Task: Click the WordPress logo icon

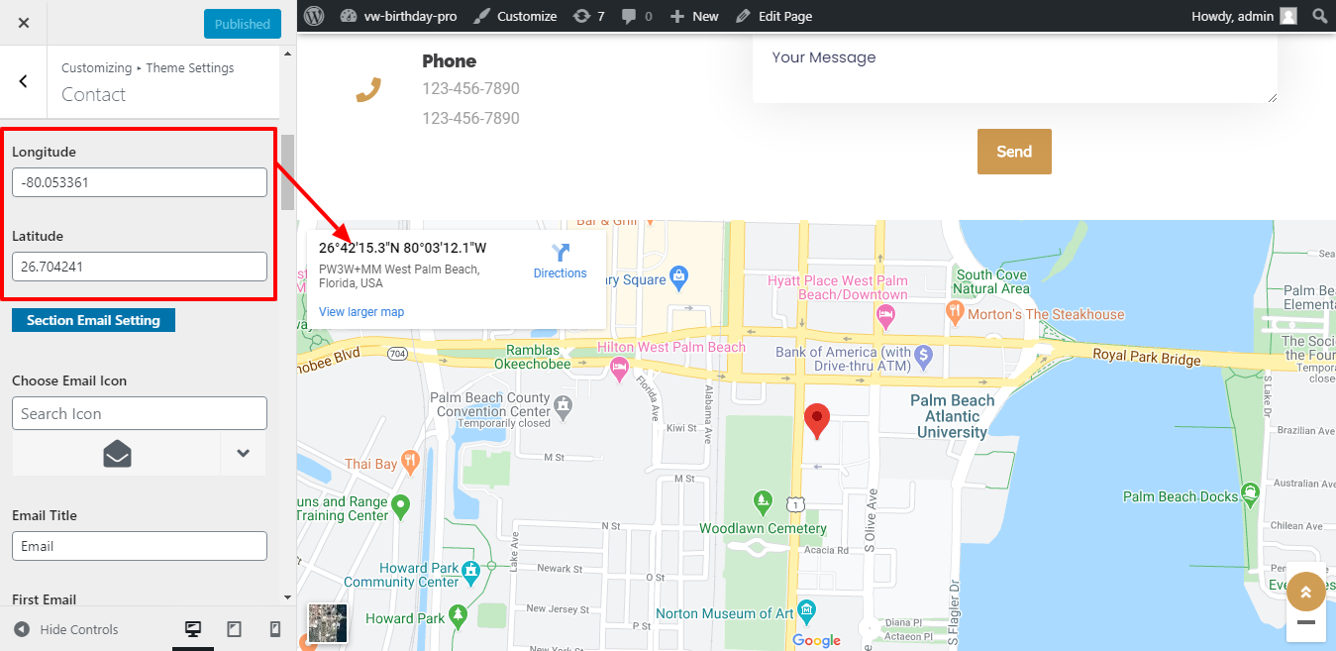Action: (x=314, y=16)
